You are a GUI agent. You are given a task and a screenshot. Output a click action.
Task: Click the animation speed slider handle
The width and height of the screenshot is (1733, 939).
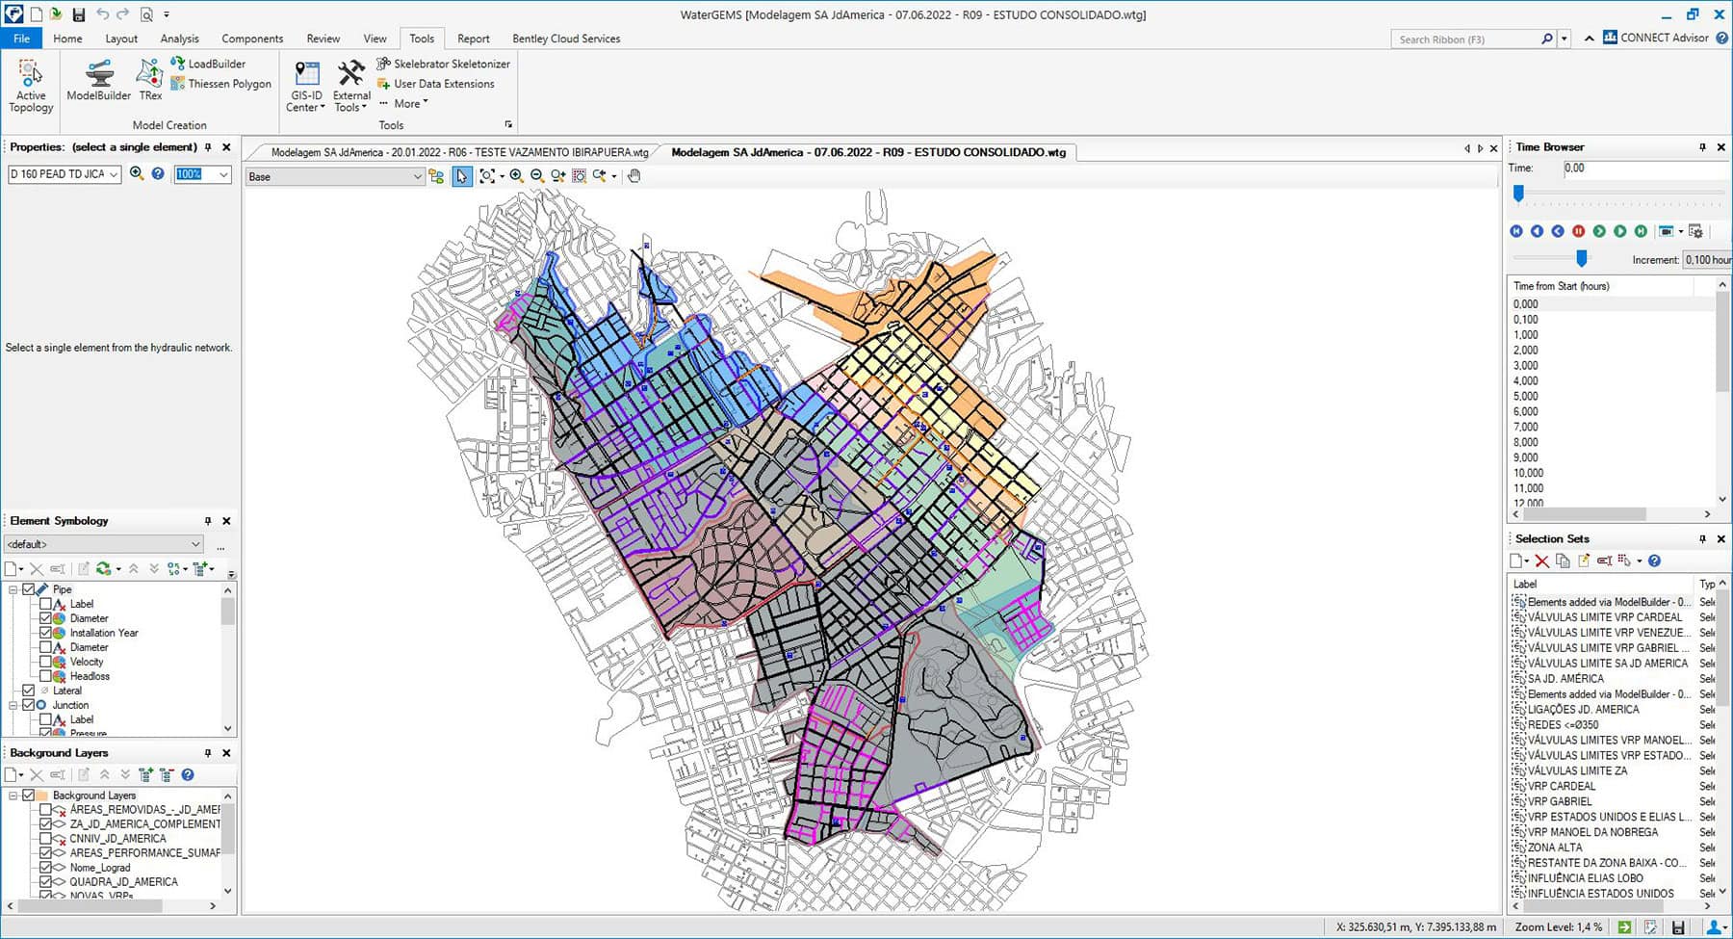[1581, 258]
